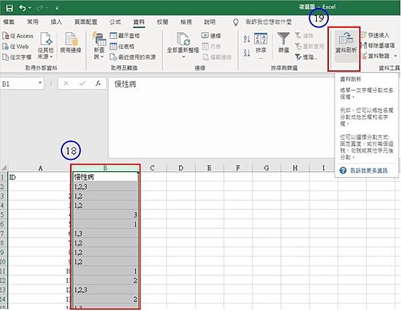Open the 說明 (Help) tab
This screenshot has width=401, height=311.
(209, 22)
